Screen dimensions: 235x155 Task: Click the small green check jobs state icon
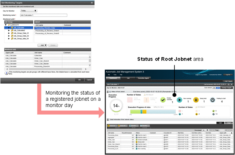coord(213,111)
